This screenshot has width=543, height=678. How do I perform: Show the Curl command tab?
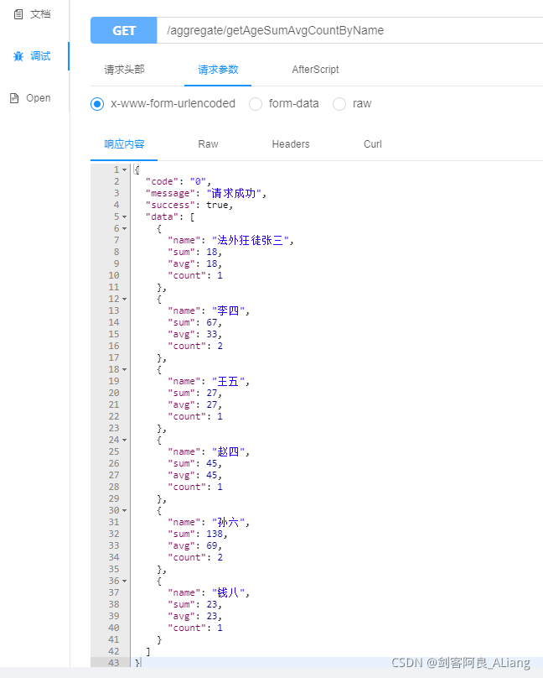click(x=372, y=143)
